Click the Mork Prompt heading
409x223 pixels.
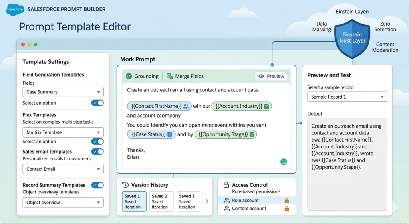point(137,59)
